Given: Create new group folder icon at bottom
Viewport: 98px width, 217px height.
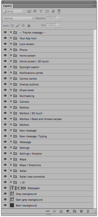Looking at the screenshot, I should click(75, 211).
